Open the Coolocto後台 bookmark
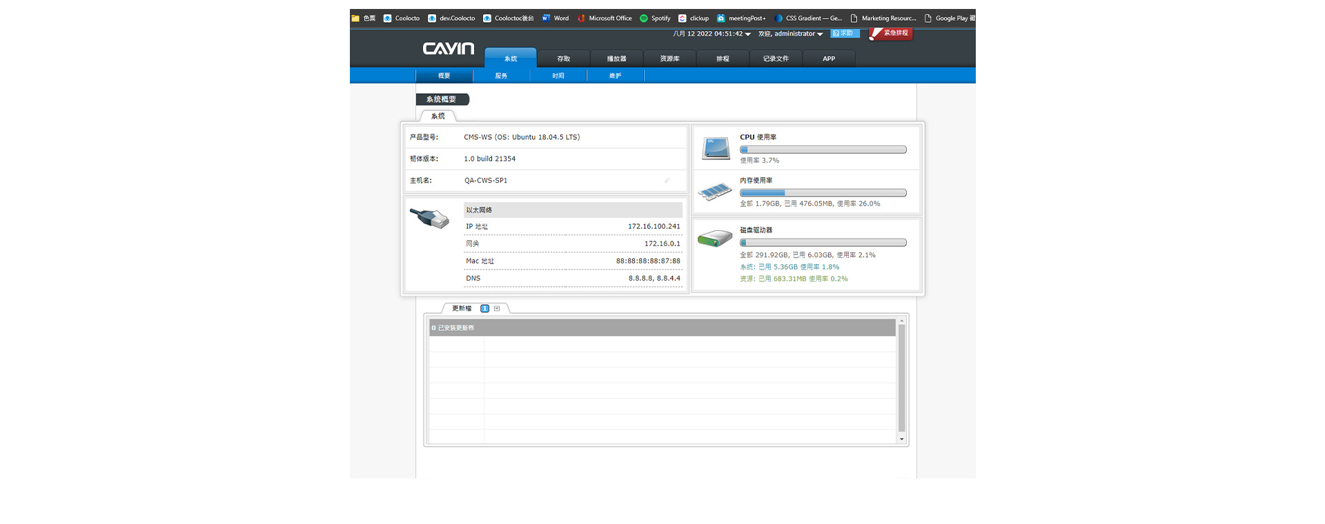 [509, 18]
